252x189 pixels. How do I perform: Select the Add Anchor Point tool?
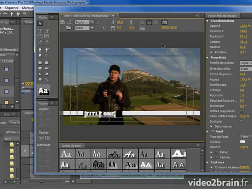tap(40, 55)
